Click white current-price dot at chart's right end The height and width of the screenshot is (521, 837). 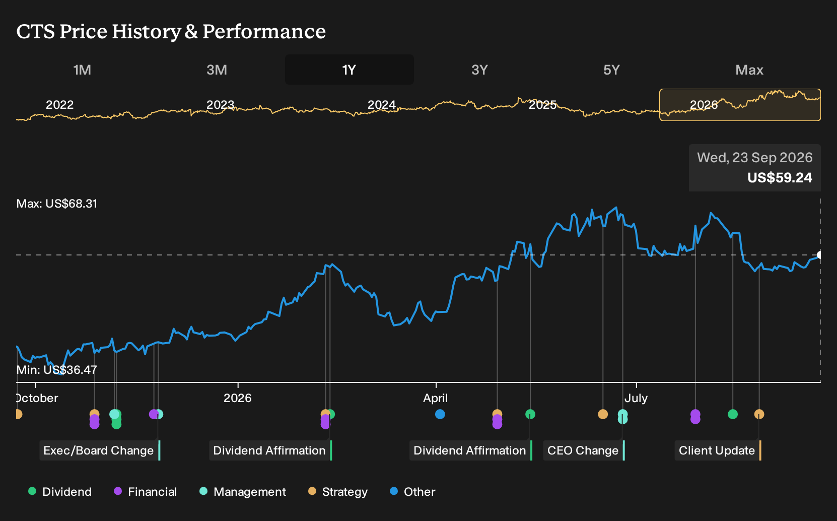(x=820, y=255)
